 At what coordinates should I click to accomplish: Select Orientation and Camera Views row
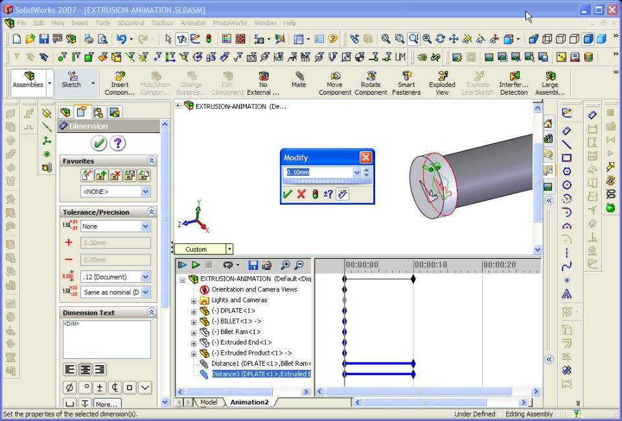point(254,289)
